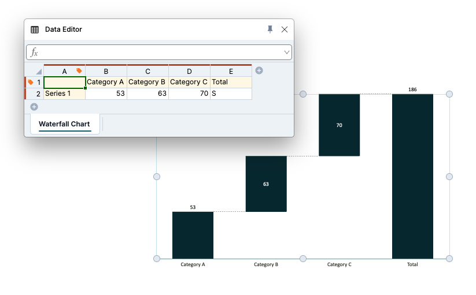The image size is (476, 295).
Task: Click the Data Editor table icon
Action: [x=35, y=29]
